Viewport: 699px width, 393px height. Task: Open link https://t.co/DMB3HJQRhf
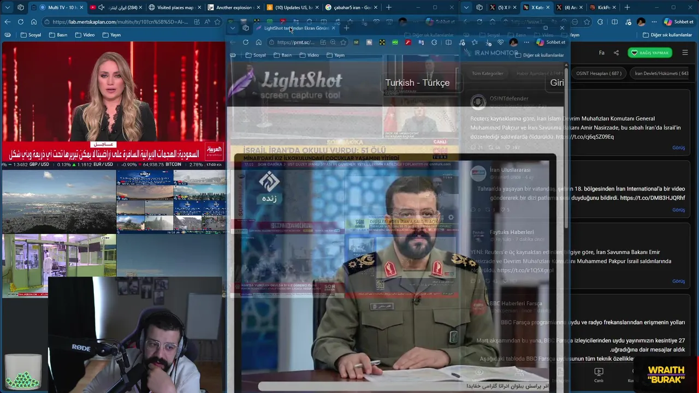[x=652, y=198]
